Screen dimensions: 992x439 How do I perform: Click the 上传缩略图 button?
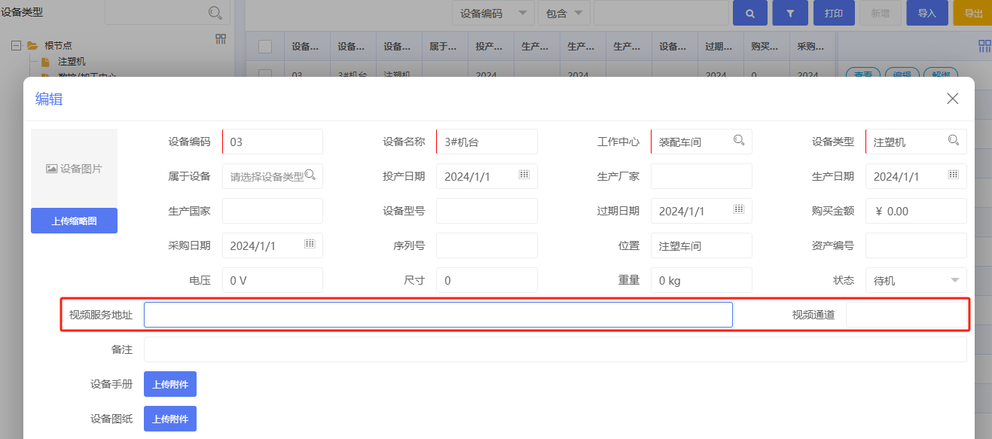[x=74, y=221]
